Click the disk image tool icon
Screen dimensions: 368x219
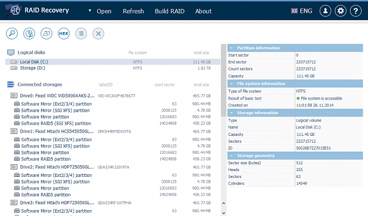point(46,33)
